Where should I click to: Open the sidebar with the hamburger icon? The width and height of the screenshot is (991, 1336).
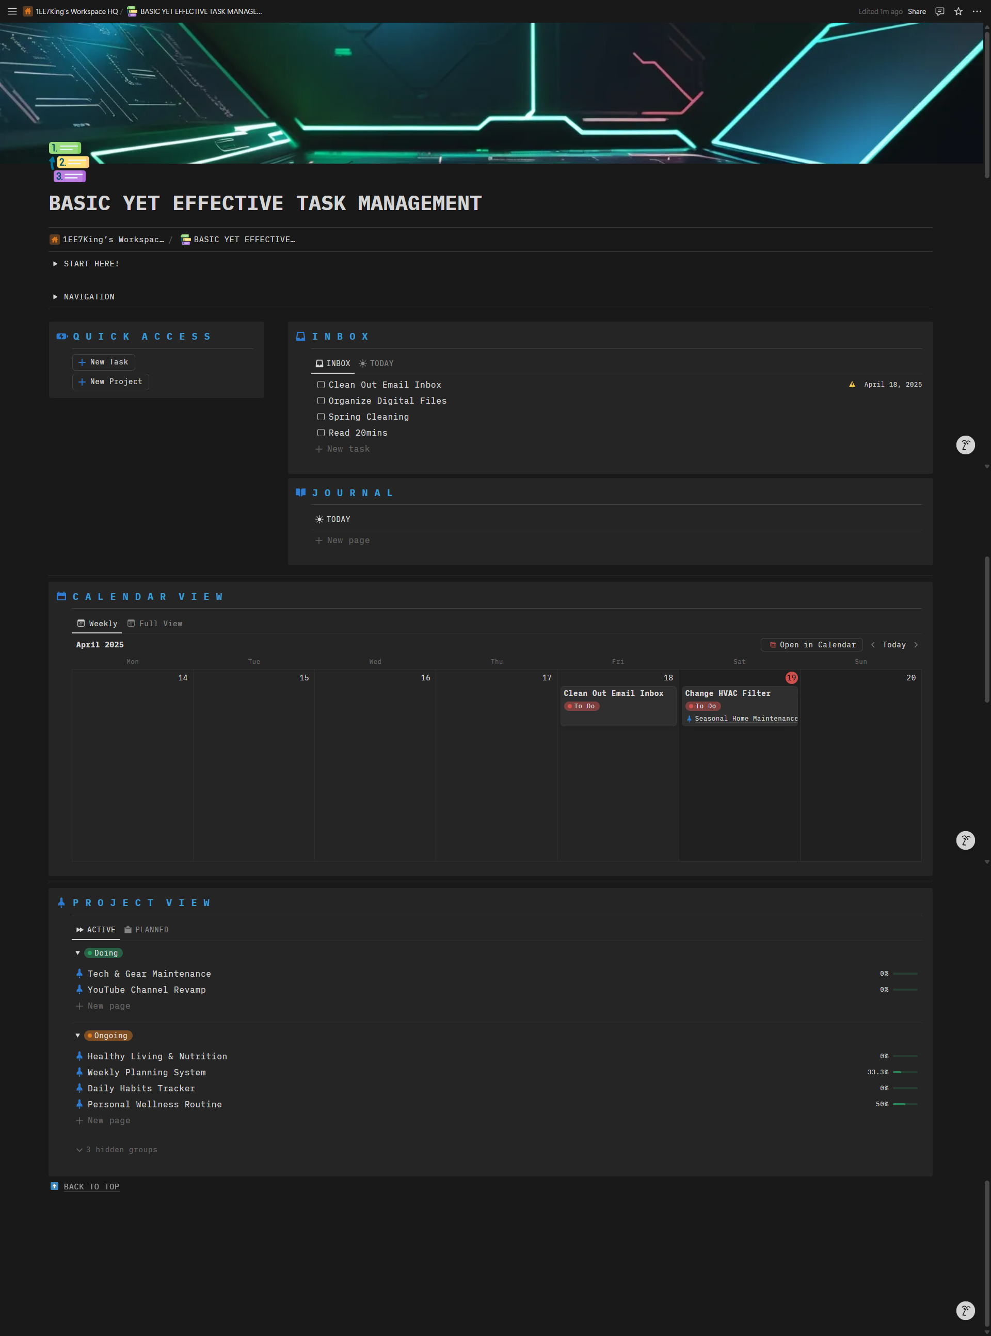point(12,11)
